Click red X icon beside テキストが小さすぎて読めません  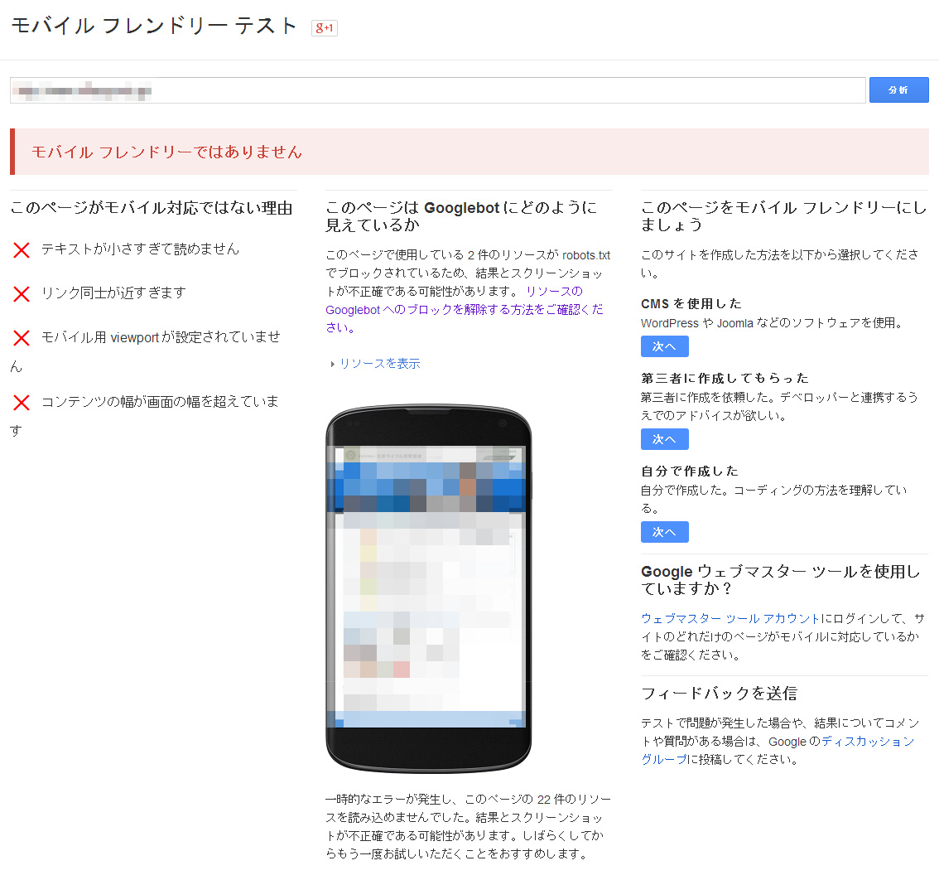[22, 250]
